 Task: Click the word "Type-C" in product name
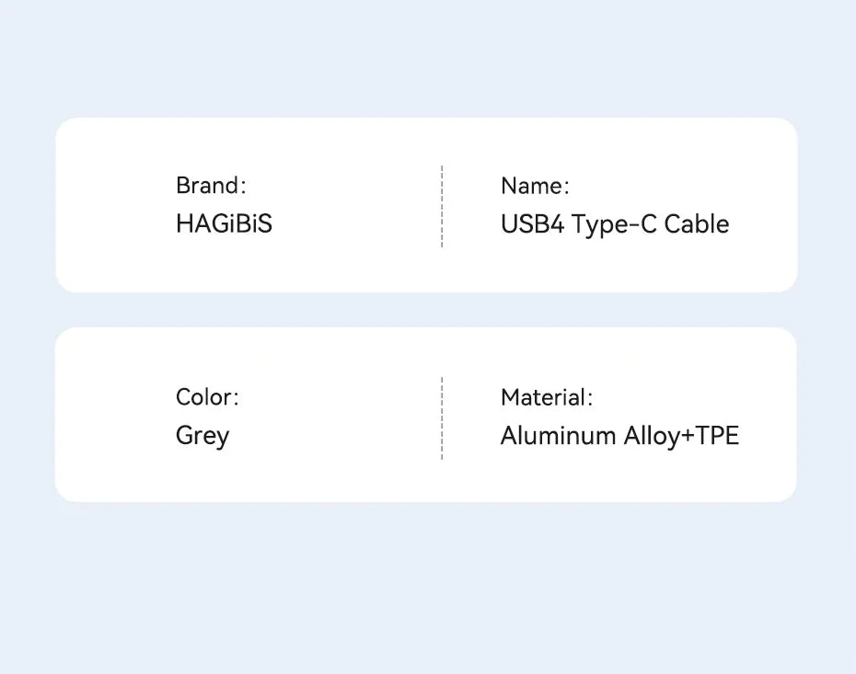[x=614, y=225]
